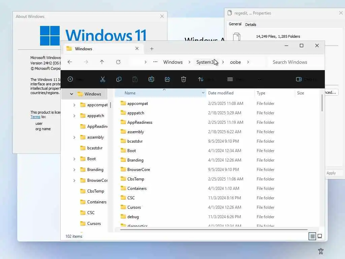Select the Containers folder in file list
Viewport: 345px width, 259px height.
(x=137, y=188)
